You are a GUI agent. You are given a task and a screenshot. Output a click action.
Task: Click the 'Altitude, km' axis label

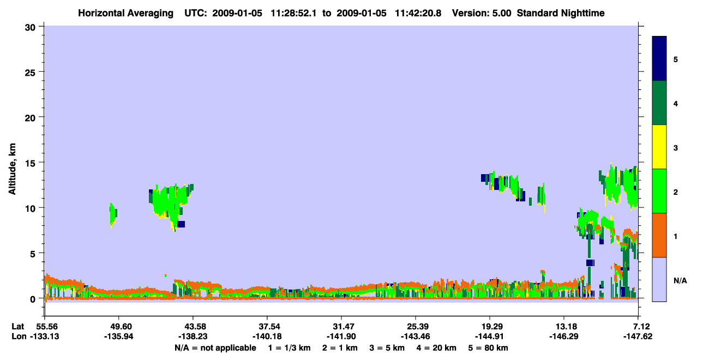point(12,168)
